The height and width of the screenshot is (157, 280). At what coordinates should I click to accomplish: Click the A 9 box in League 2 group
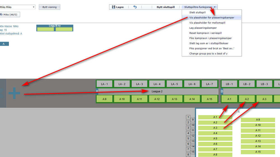[x=104, y=99]
